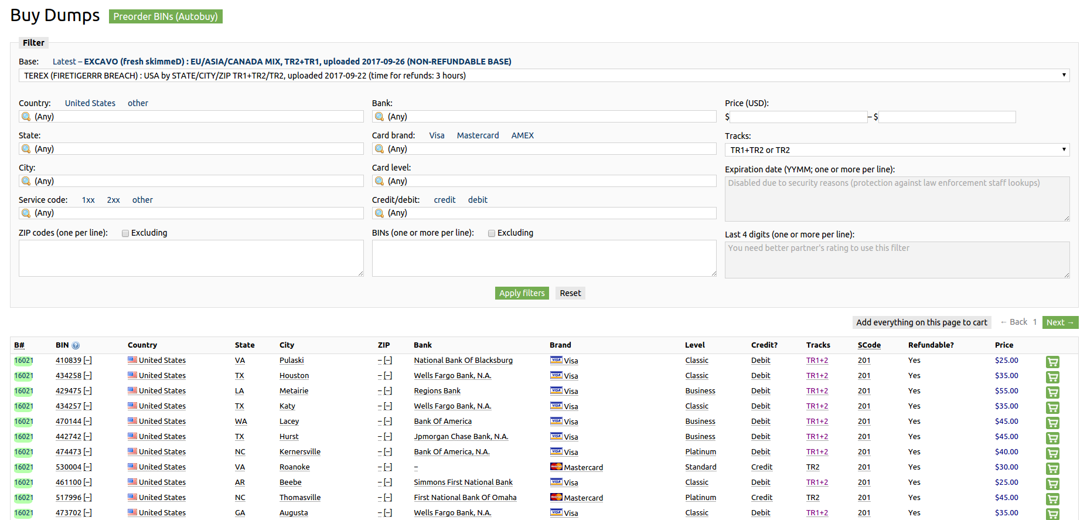Click the cart icon in the 517996 row
The width and height of the screenshot is (1087, 520).
pos(1052,499)
